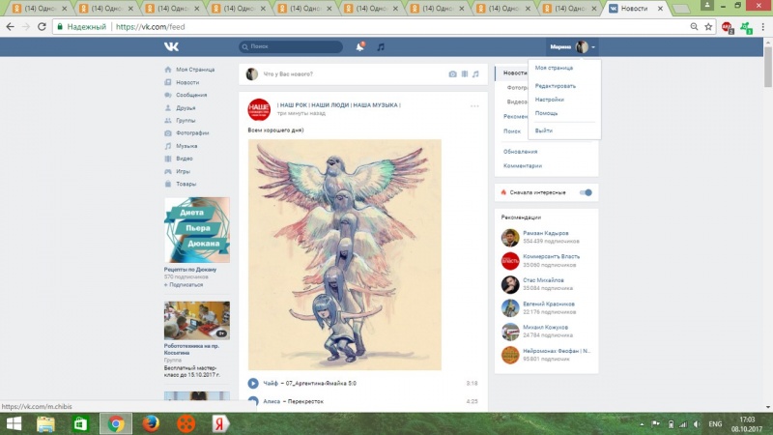This screenshot has height=435, width=773.
Task: Open Chrome's three-dot settings menu
Action: 762,27
